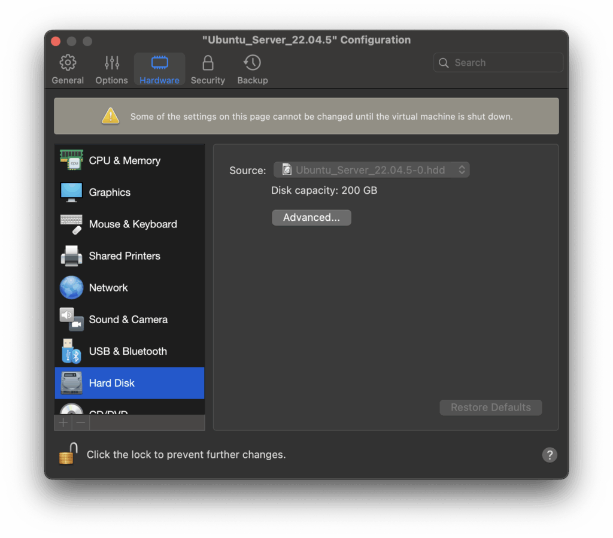Image resolution: width=613 pixels, height=538 pixels.
Task: Click the shutdown warning message text
Action: click(321, 117)
